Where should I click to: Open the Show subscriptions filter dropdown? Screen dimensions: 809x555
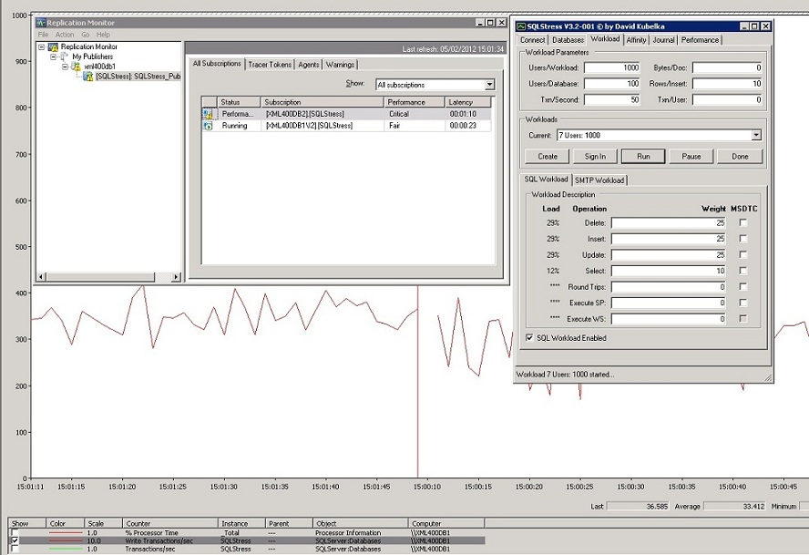pos(489,85)
